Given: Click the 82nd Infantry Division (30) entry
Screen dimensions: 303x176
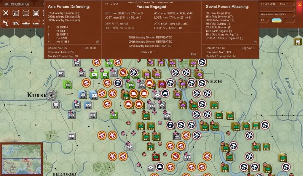Looking at the screenshot, I should pos(63,13).
